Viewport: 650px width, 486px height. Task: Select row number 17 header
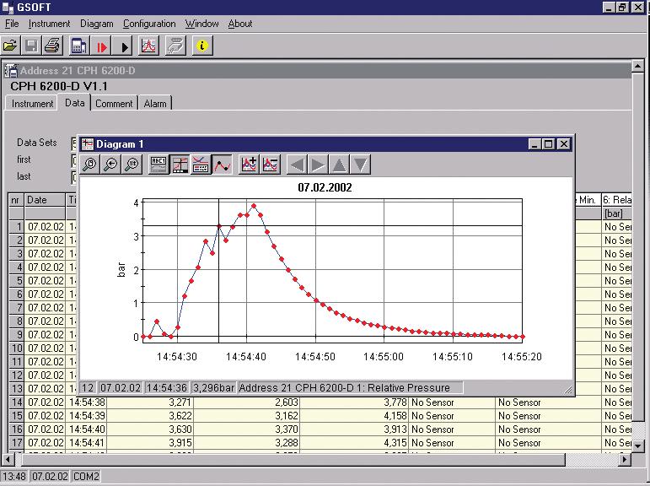tap(16, 443)
